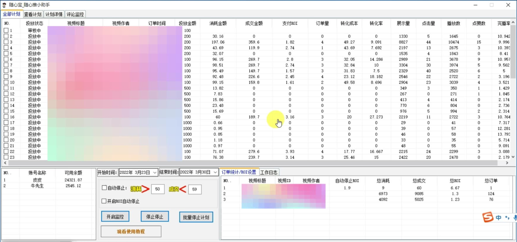Click the app icon in title bar

tap(4, 5)
